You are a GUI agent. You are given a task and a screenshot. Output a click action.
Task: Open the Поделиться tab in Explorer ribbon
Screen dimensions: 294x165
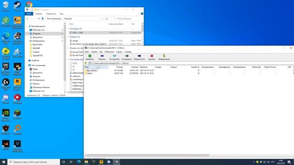click(51, 14)
